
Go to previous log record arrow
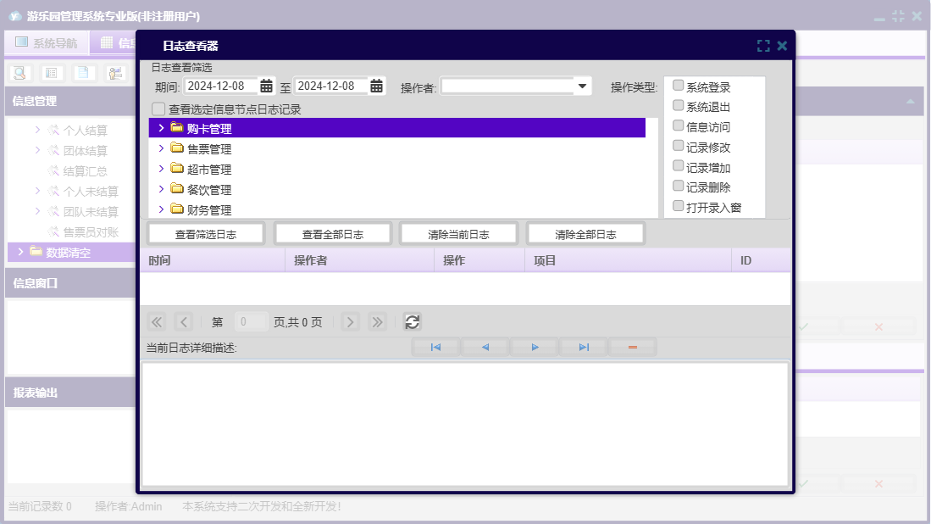point(485,347)
